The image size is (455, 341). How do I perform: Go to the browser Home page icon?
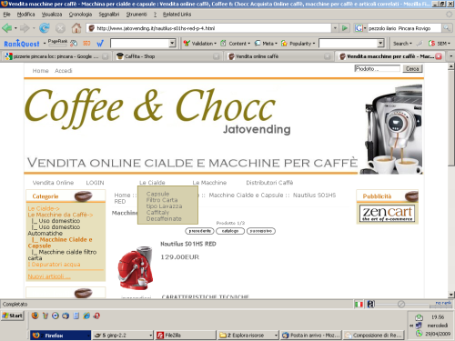(76, 28)
